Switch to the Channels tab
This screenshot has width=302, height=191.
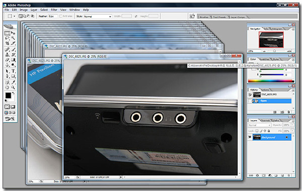265,121
